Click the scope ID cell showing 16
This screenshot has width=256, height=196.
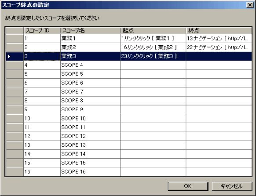[42, 172]
